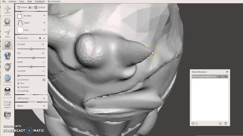Uncheck the Volumetric checkbox

pyautogui.click(x=18, y=87)
